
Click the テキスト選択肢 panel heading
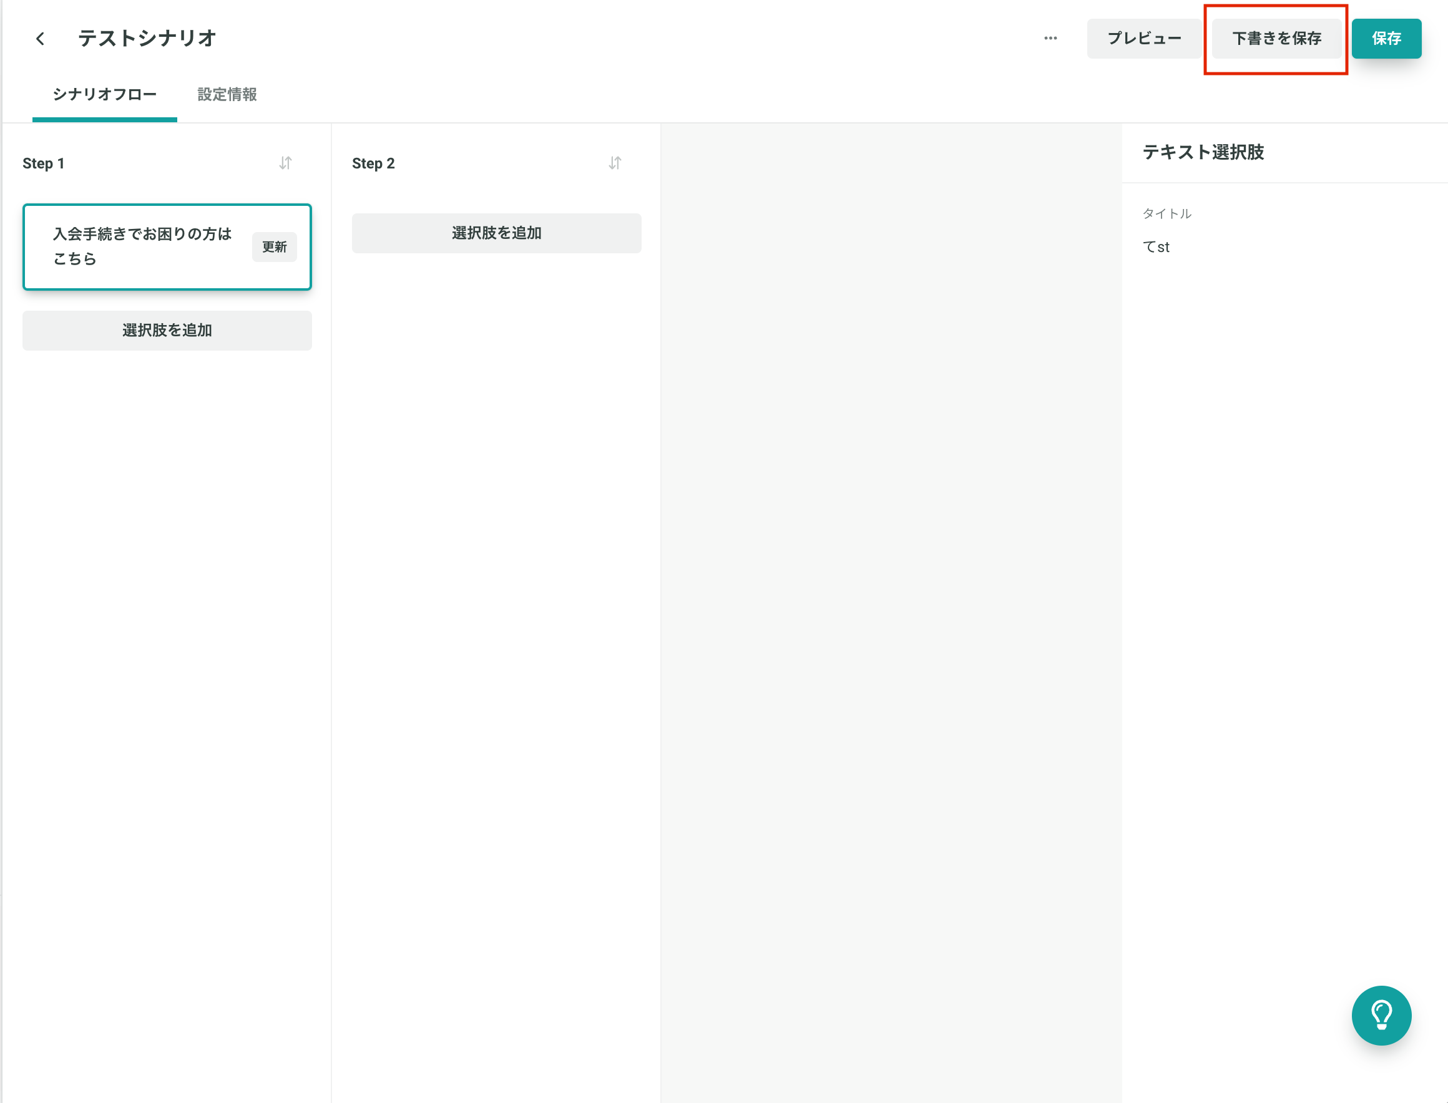[x=1203, y=152]
